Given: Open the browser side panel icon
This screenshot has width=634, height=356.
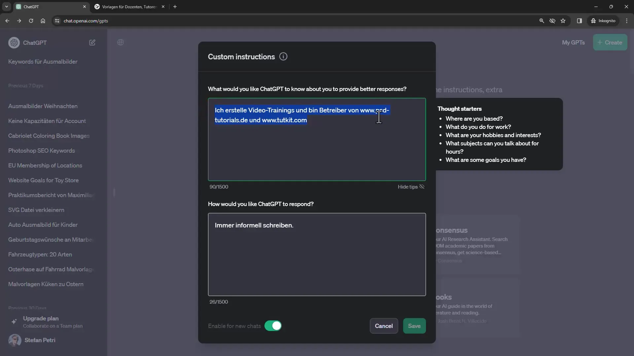Looking at the screenshot, I should coord(579,21).
